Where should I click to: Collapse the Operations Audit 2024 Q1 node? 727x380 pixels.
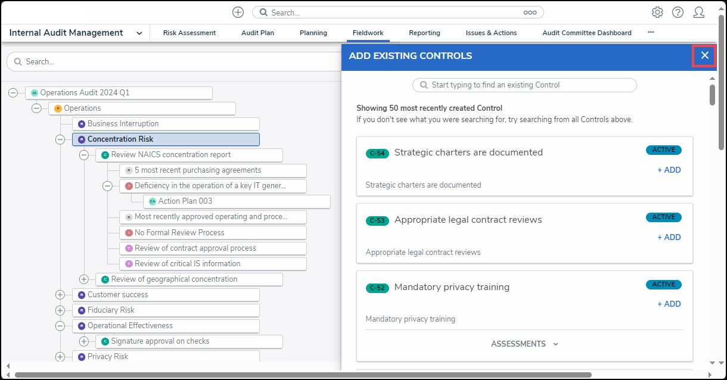pos(13,93)
